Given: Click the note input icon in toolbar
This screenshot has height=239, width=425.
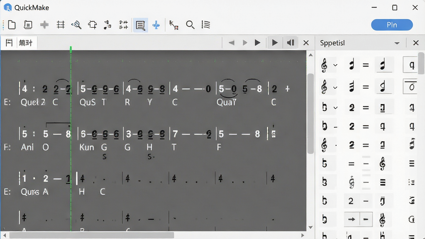Looking at the screenshot, I should click(107, 25).
